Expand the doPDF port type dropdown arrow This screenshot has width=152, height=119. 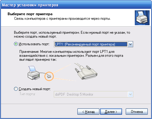[130, 94]
